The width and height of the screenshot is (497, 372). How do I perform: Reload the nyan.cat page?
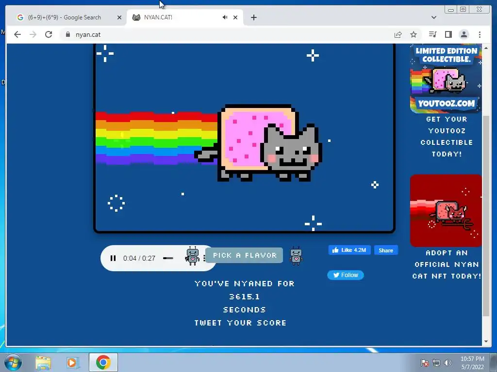[x=49, y=34]
